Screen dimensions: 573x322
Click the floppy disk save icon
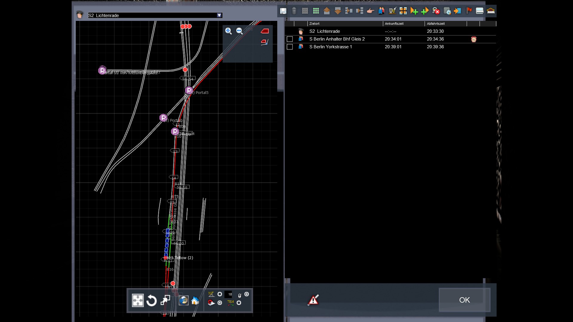pyautogui.click(x=283, y=11)
